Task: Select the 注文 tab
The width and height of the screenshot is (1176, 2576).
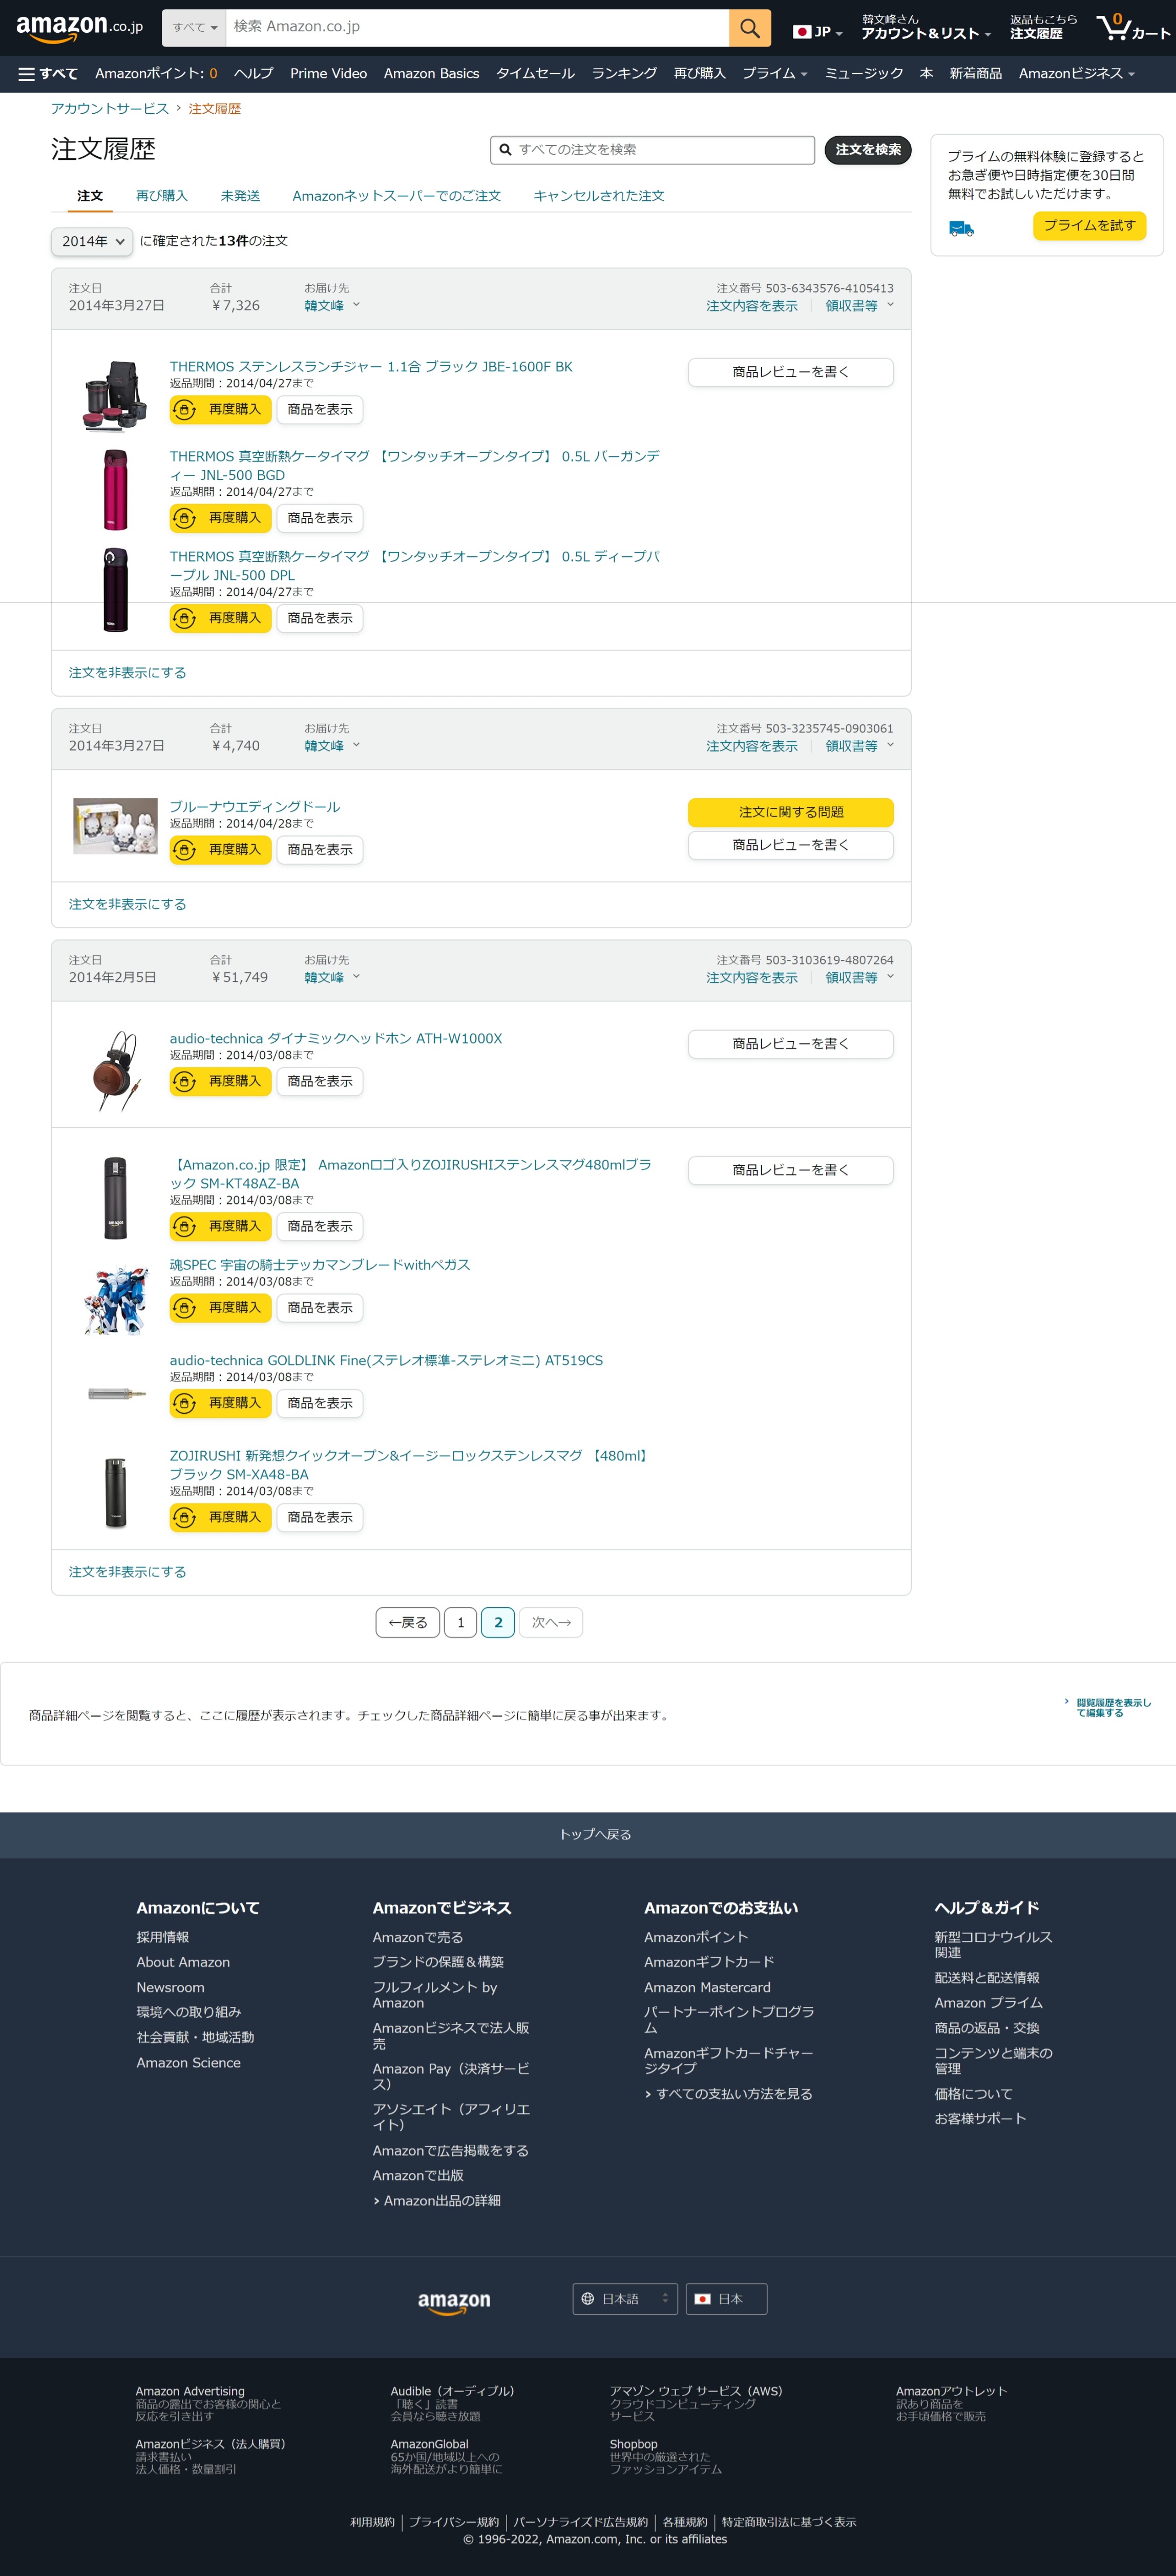Action: pyautogui.click(x=90, y=196)
